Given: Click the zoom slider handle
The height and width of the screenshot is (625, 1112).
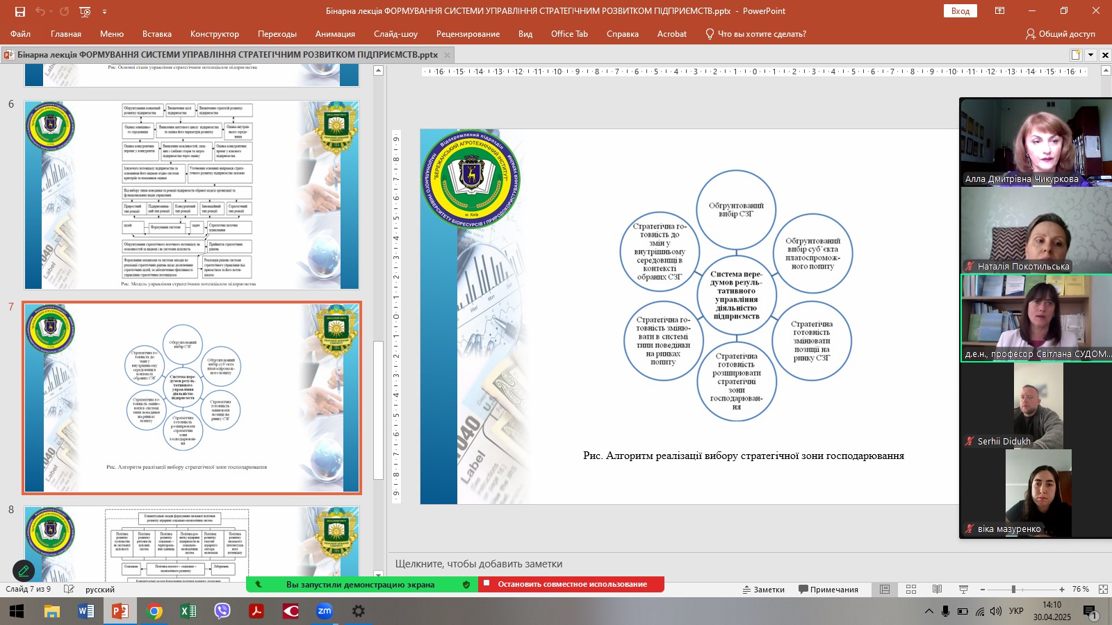Looking at the screenshot, I should pos(1013,589).
